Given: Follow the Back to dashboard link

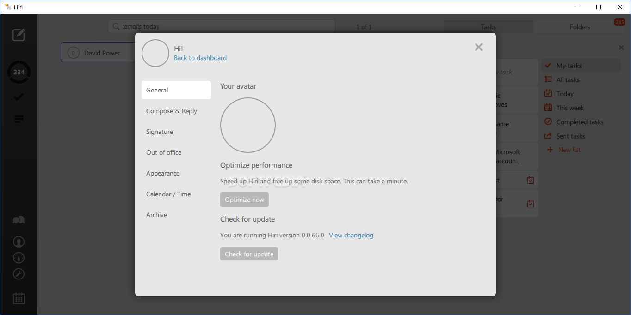Looking at the screenshot, I should coord(200,58).
